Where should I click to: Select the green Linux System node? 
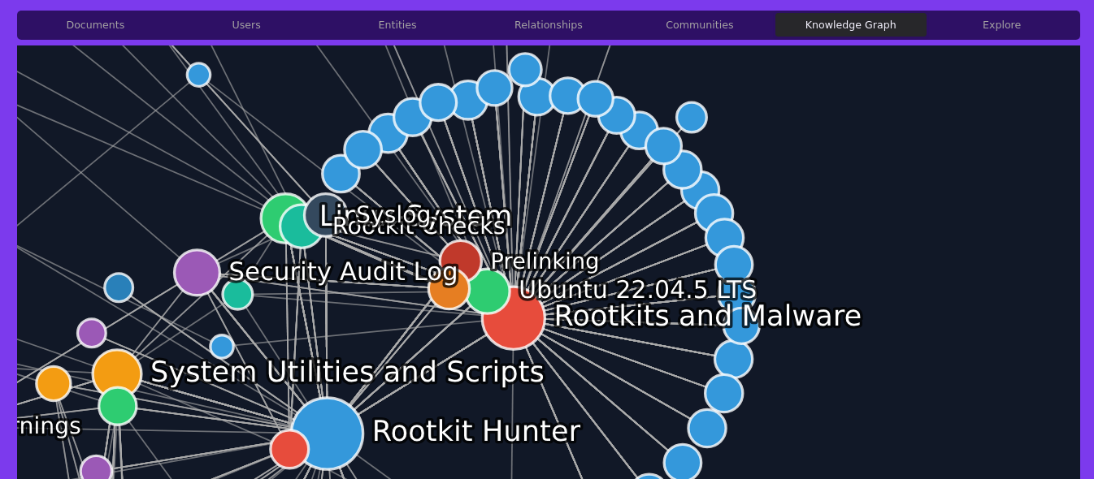pyautogui.click(x=285, y=218)
